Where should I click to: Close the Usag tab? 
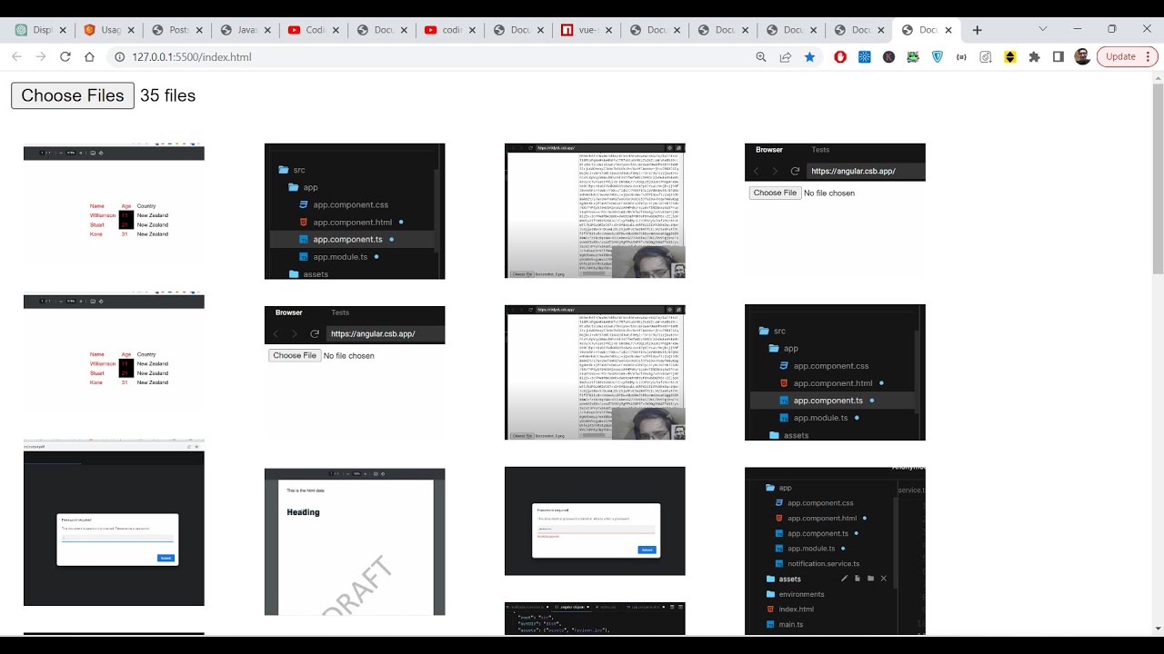click(x=132, y=30)
